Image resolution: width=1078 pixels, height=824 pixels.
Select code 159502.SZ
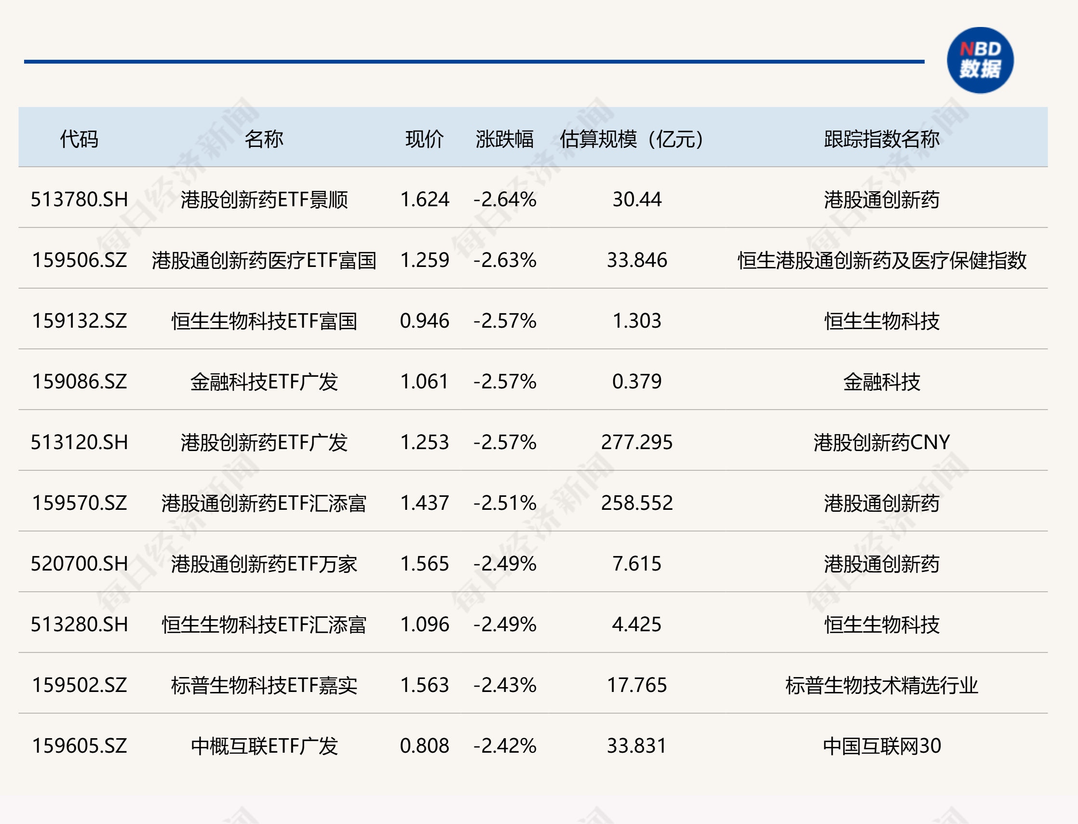pos(79,686)
